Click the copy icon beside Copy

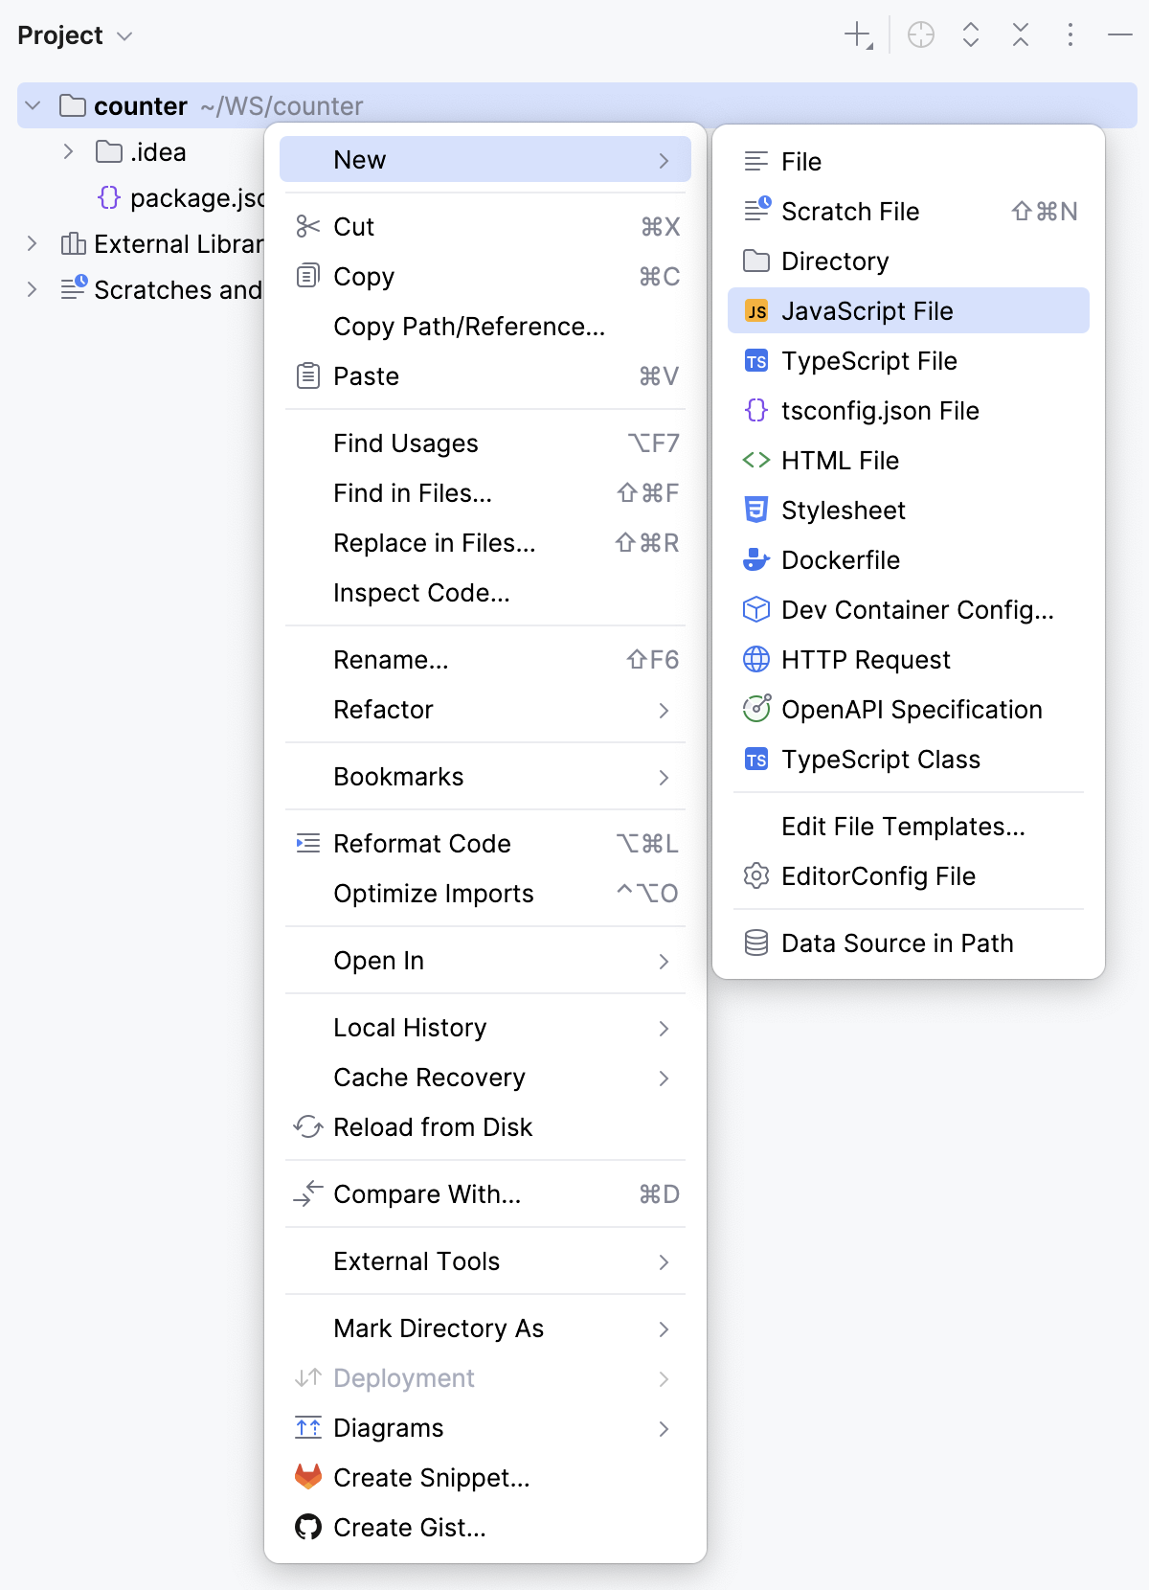[x=307, y=277]
